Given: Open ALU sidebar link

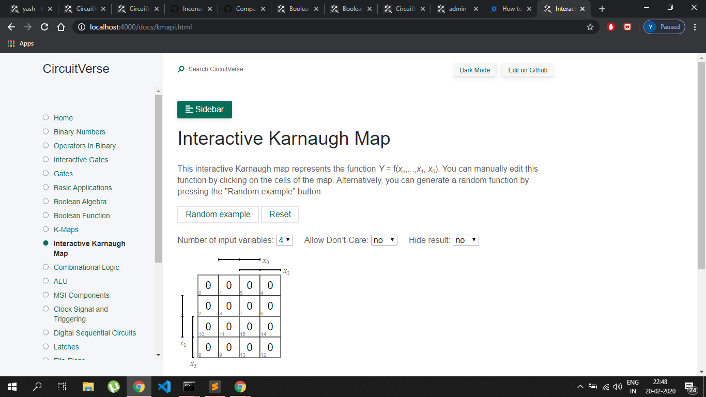Looking at the screenshot, I should pos(60,281).
